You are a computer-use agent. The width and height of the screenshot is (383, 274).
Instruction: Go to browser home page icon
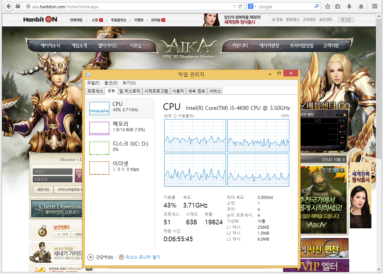[x=361, y=6]
